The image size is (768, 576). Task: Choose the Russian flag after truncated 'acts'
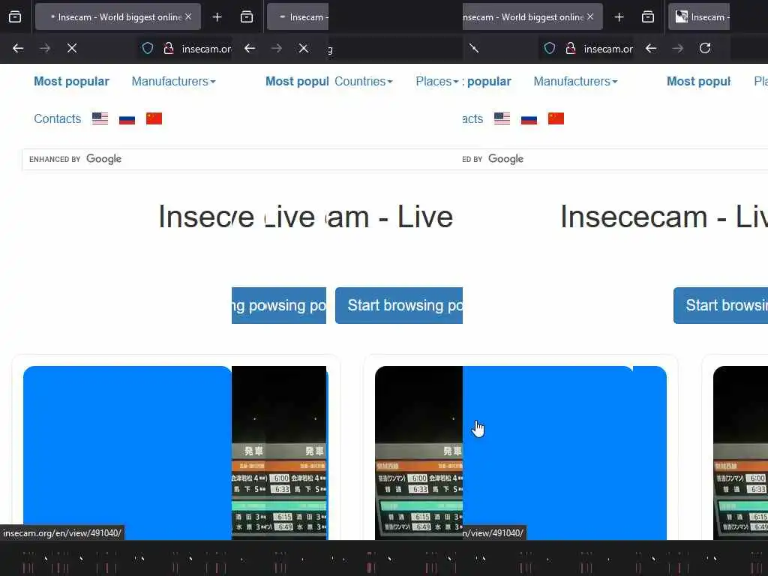pyautogui.click(x=529, y=118)
